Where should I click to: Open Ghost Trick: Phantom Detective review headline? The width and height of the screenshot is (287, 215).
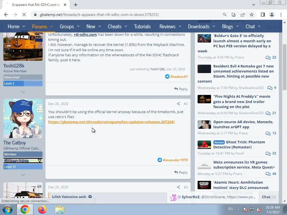(239, 145)
